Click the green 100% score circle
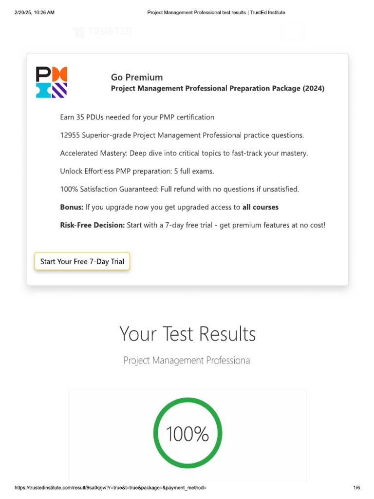The height and width of the screenshot is (499, 374). 187,434
